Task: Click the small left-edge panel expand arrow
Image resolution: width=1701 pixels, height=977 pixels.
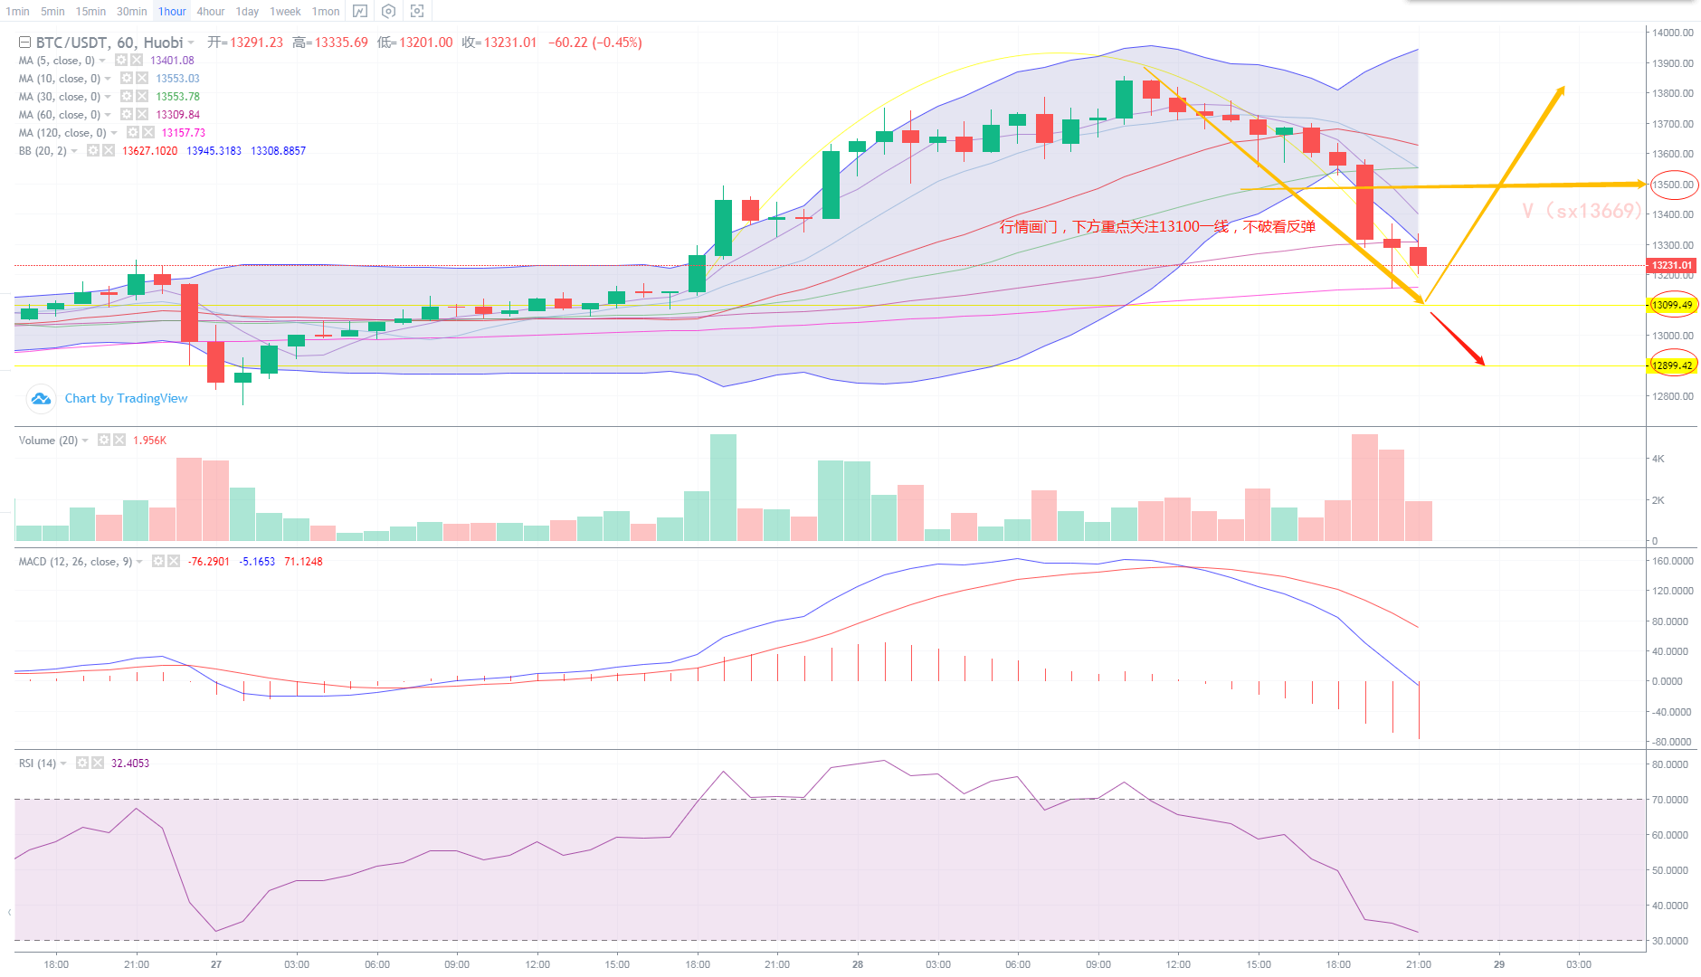Action: [x=9, y=912]
